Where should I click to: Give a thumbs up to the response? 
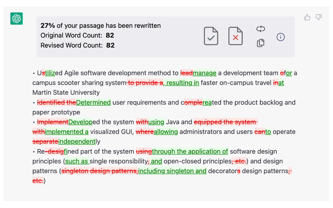point(307,17)
